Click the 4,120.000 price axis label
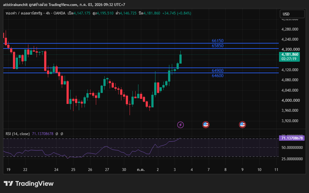This screenshot has width=309, height=193. coord(290,70)
